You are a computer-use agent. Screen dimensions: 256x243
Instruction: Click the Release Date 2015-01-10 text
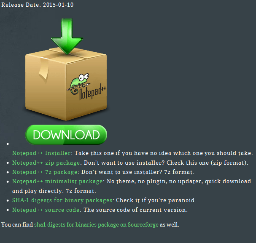click(x=38, y=5)
